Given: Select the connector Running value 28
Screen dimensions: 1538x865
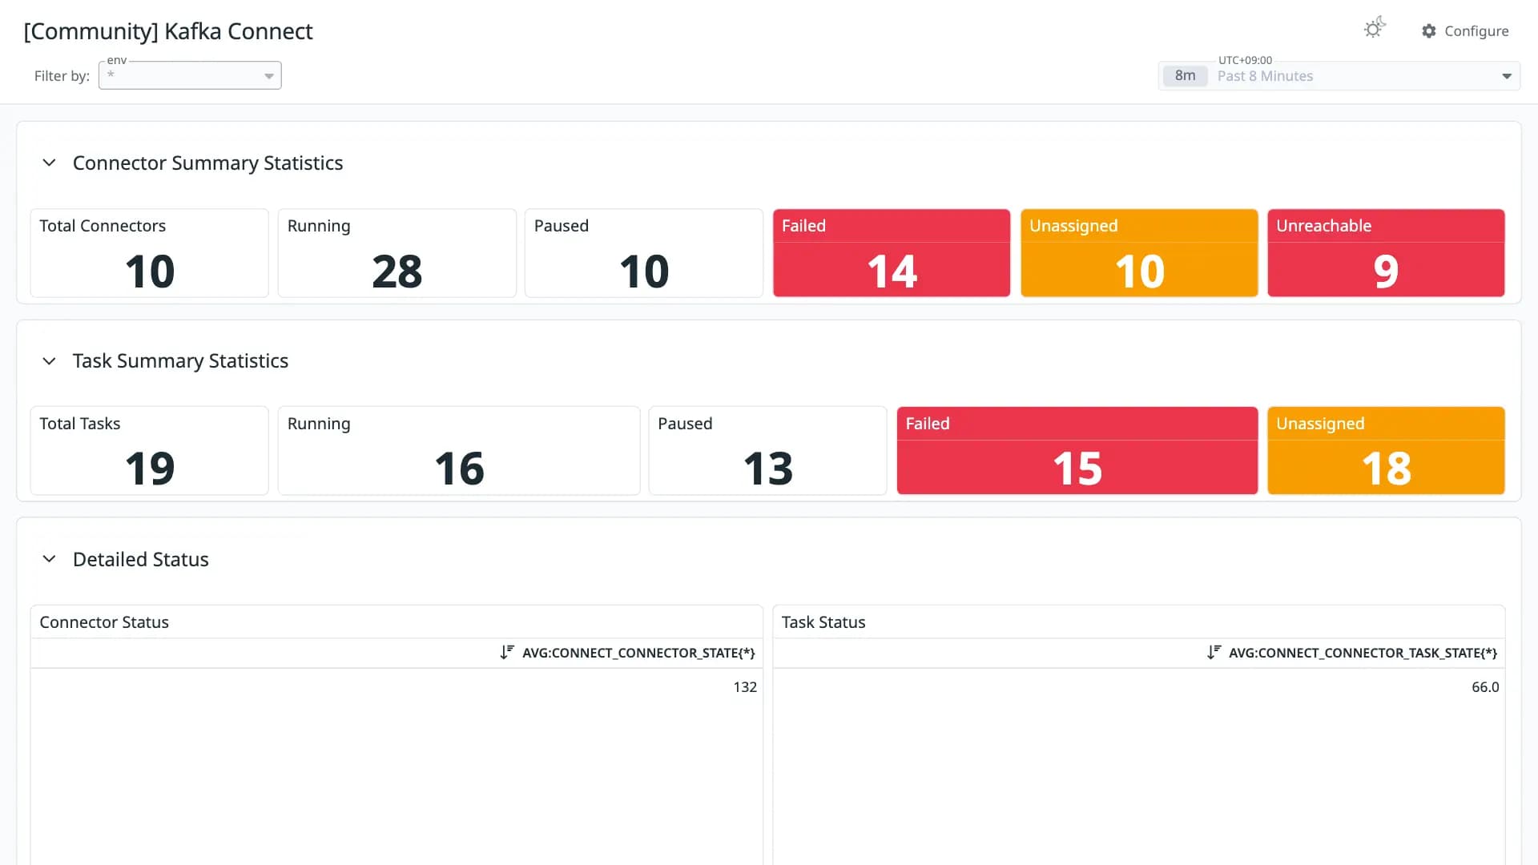Looking at the screenshot, I should (x=397, y=272).
